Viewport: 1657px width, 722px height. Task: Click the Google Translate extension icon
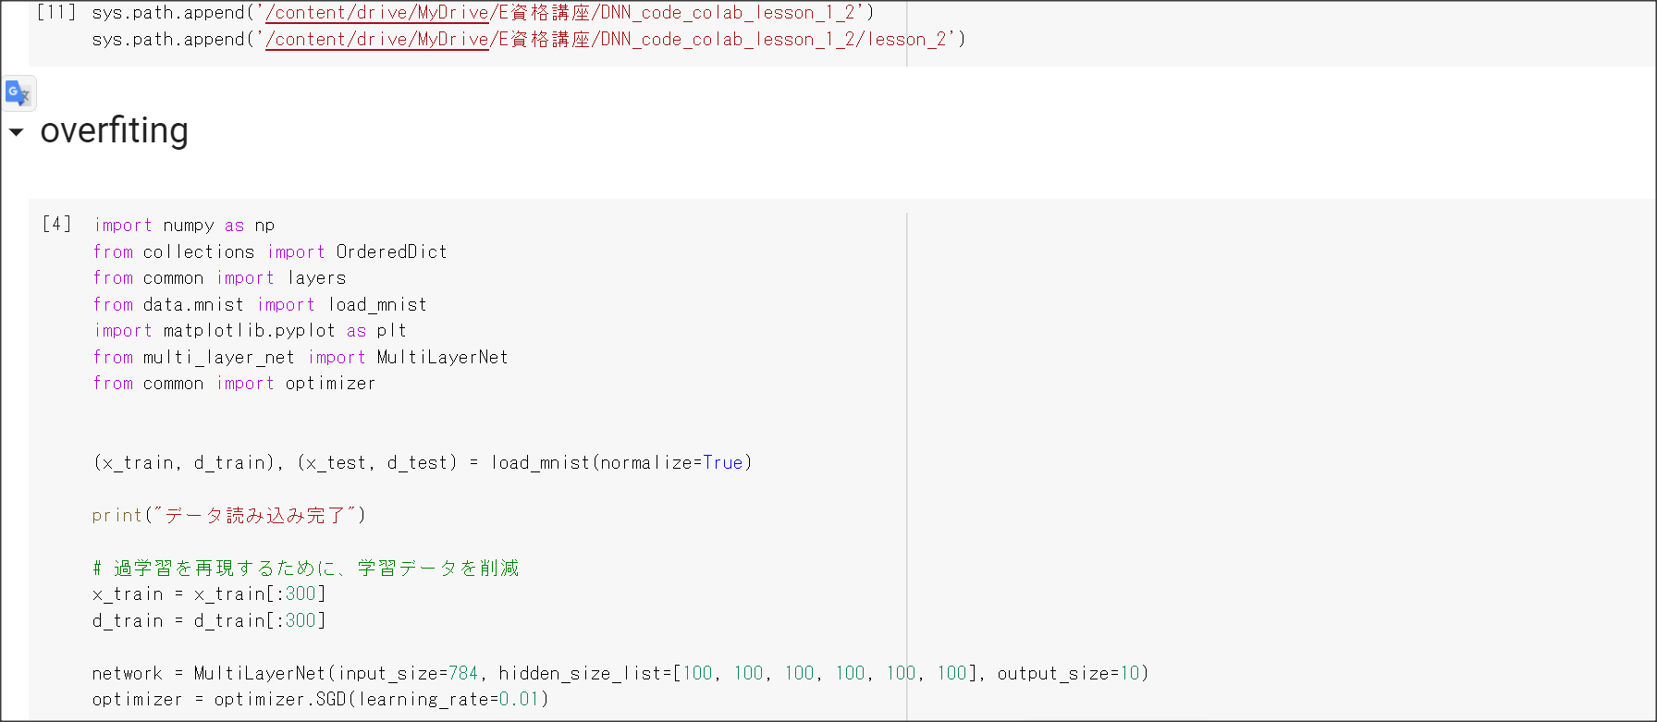[x=18, y=93]
